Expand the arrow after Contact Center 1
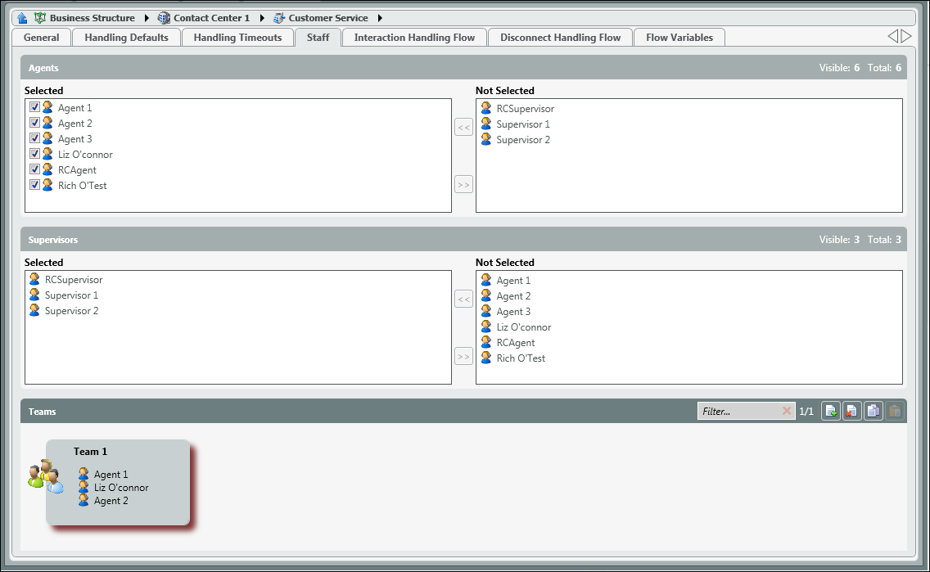The height and width of the screenshot is (572, 930). coord(262,18)
